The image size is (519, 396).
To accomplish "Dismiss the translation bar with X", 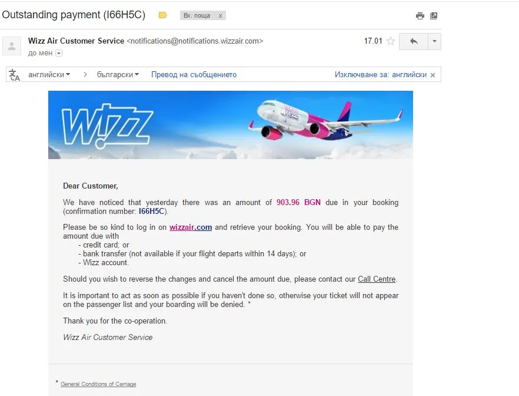I will [432, 75].
